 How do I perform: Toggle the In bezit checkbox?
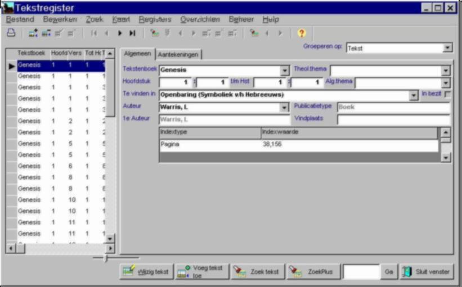pos(447,95)
